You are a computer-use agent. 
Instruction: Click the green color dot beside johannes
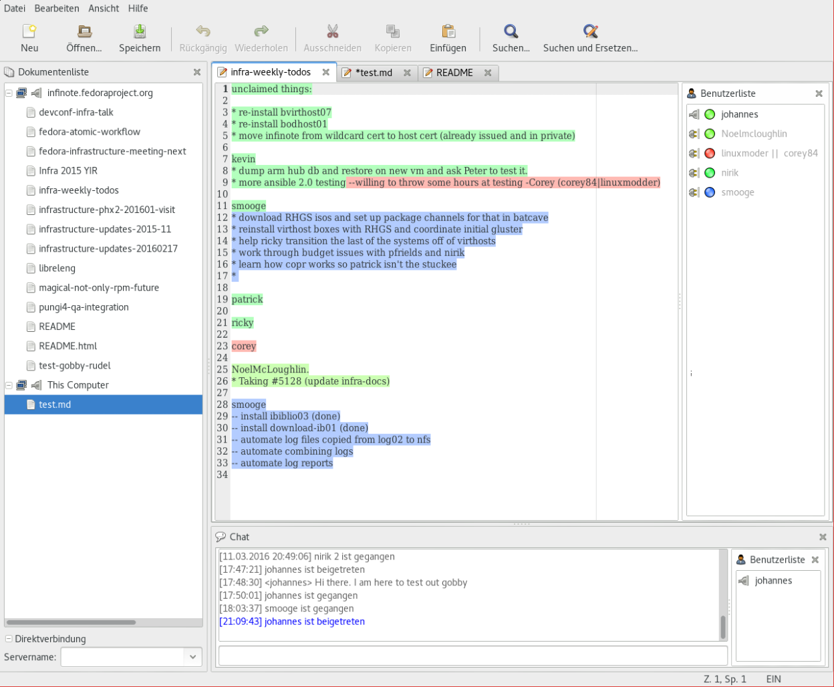pos(710,115)
